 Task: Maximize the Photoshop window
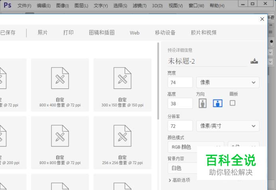pyautogui.click(x=252, y=4)
